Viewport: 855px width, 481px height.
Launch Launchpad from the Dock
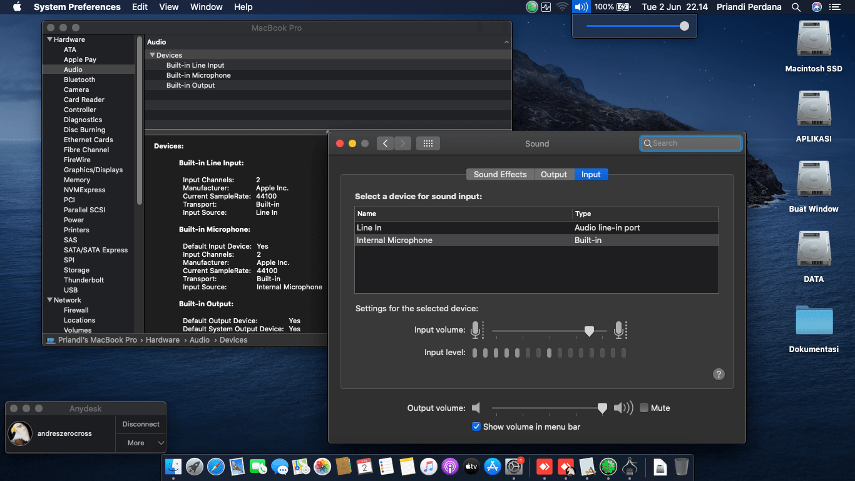[195, 466]
